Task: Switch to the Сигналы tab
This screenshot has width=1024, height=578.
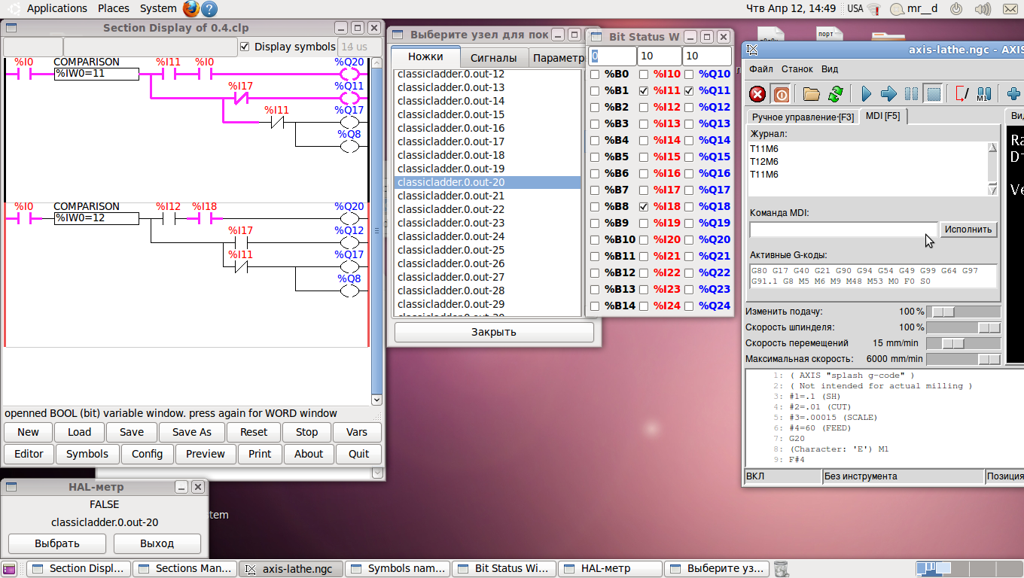Action: (493, 58)
